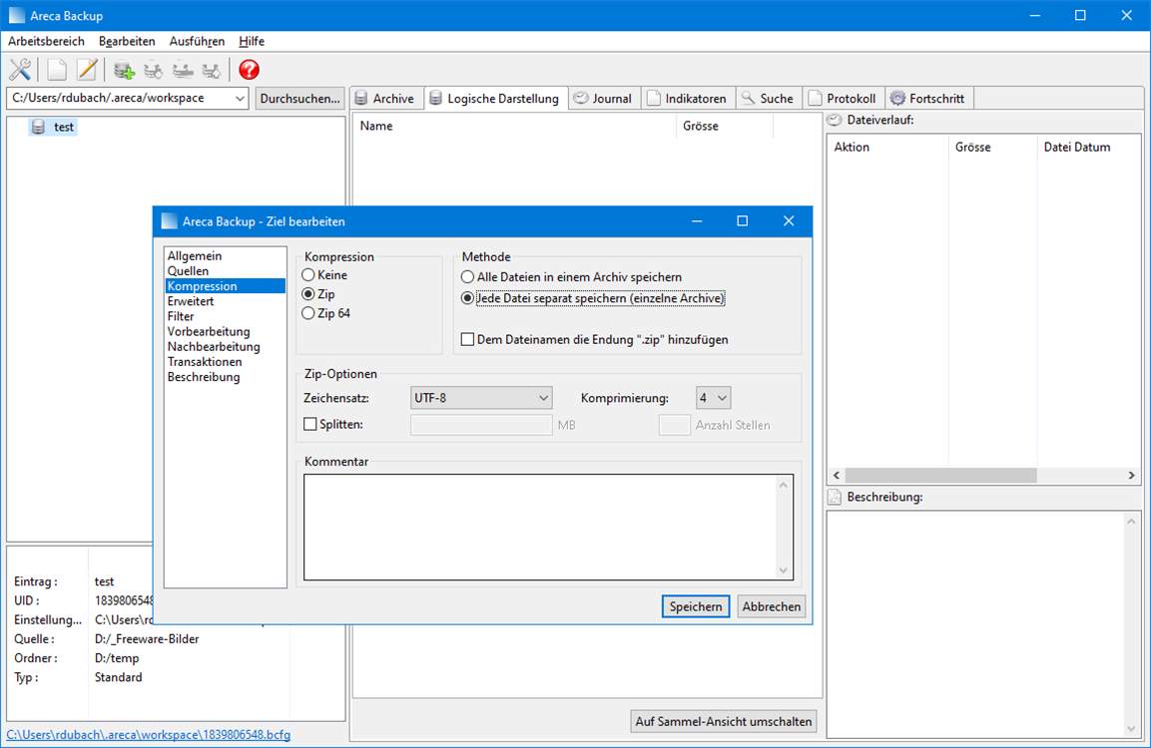This screenshot has height=748, width=1151.
Task: Click the Dateiverlauf scrollbar left arrow
Action: point(837,475)
